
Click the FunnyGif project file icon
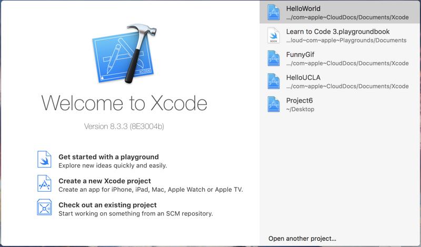tap(274, 58)
